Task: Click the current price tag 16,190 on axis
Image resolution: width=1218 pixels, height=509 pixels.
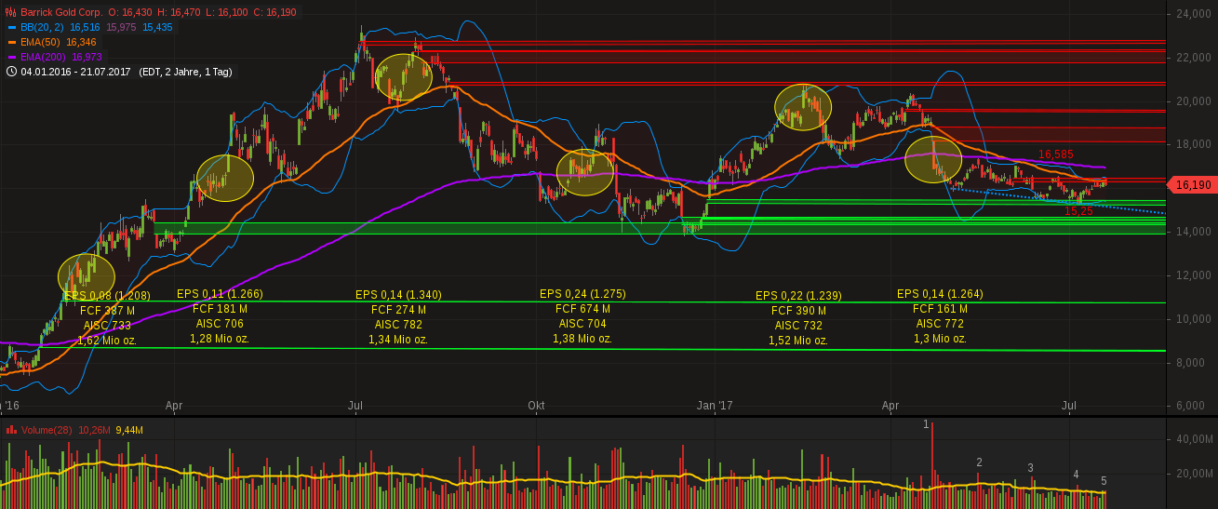Action: click(x=1191, y=185)
